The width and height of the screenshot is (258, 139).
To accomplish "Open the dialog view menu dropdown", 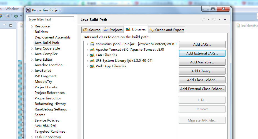I will (x=225, y=19).
